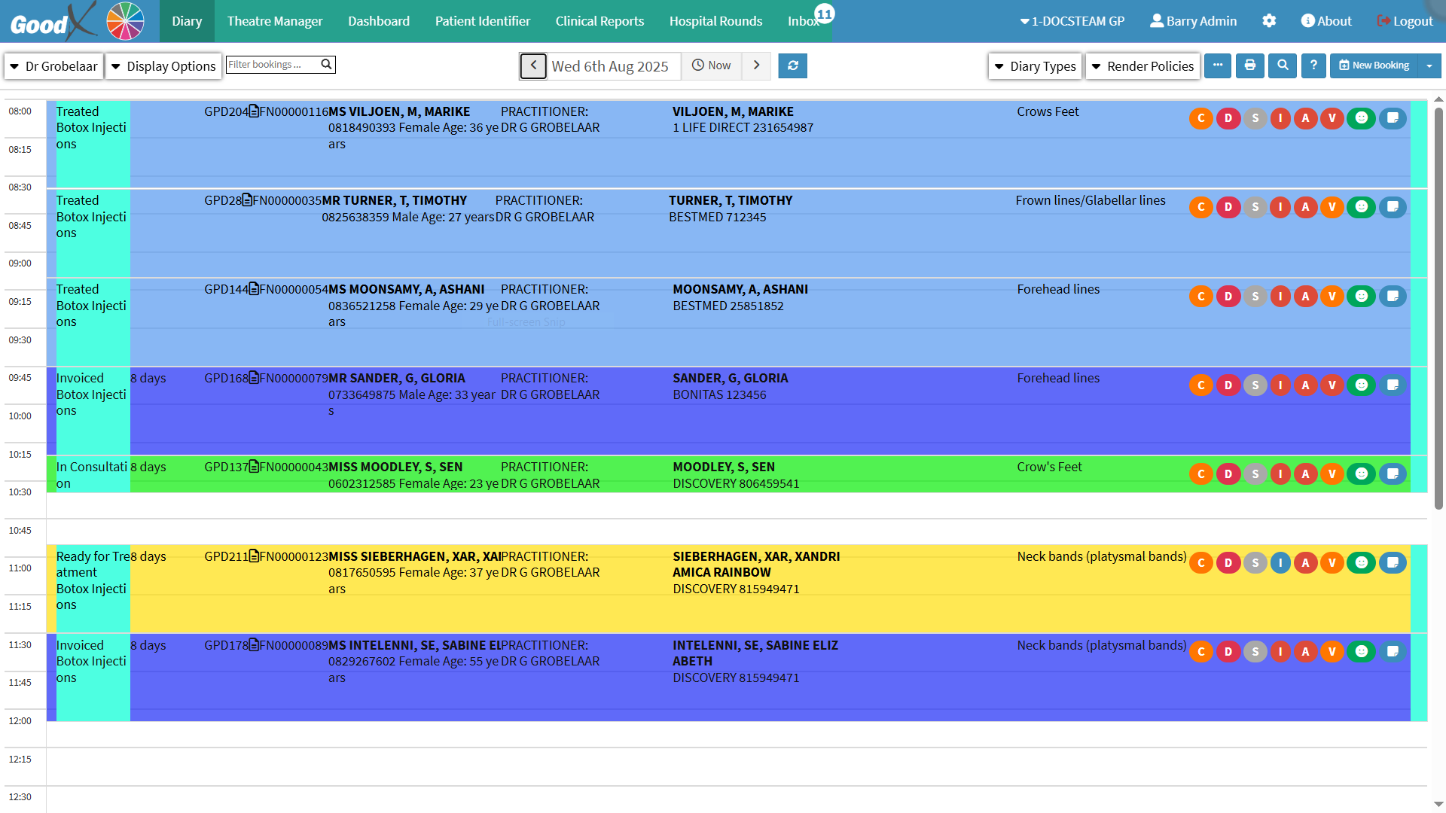Image resolution: width=1446 pixels, height=813 pixels.
Task: Click blue I badge on Sieberhagen booking
Action: (1280, 563)
